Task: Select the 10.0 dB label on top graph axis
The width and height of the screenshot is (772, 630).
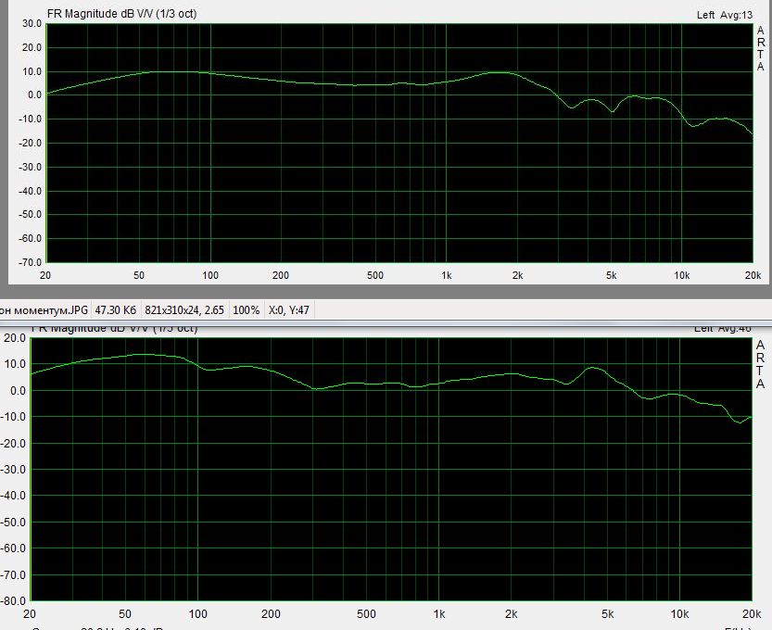Action: point(32,71)
